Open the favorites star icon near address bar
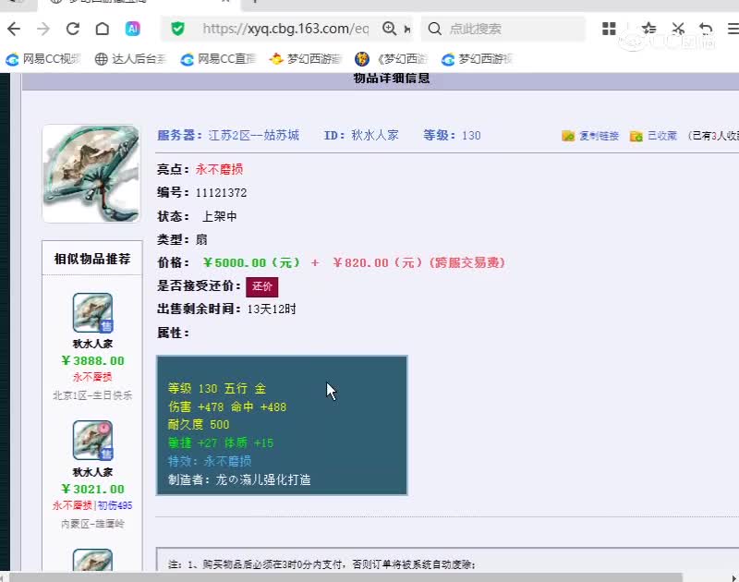 click(x=649, y=29)
